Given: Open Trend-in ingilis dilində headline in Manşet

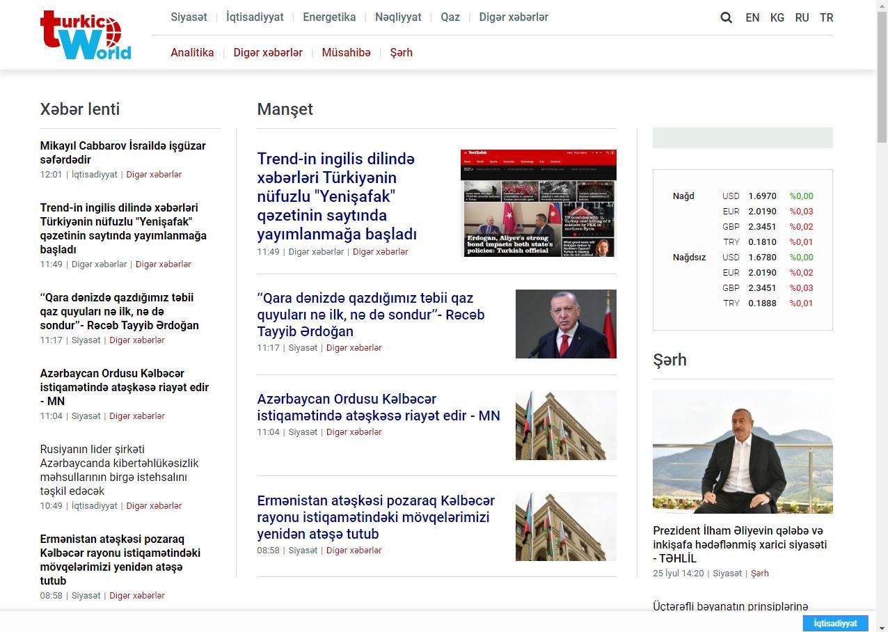Looking at the screenshot, I should (x=337, y=196).
